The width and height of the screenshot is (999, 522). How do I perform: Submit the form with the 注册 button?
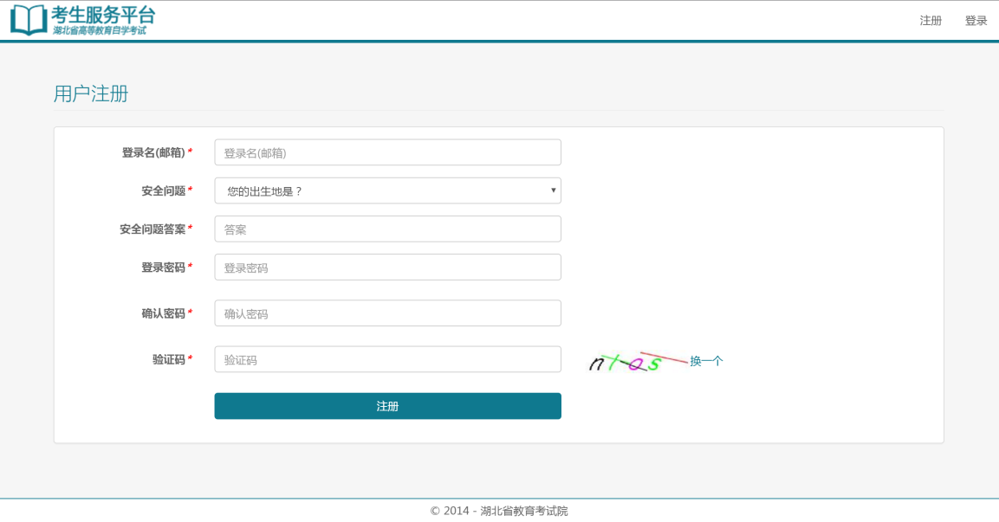(387, 406)
